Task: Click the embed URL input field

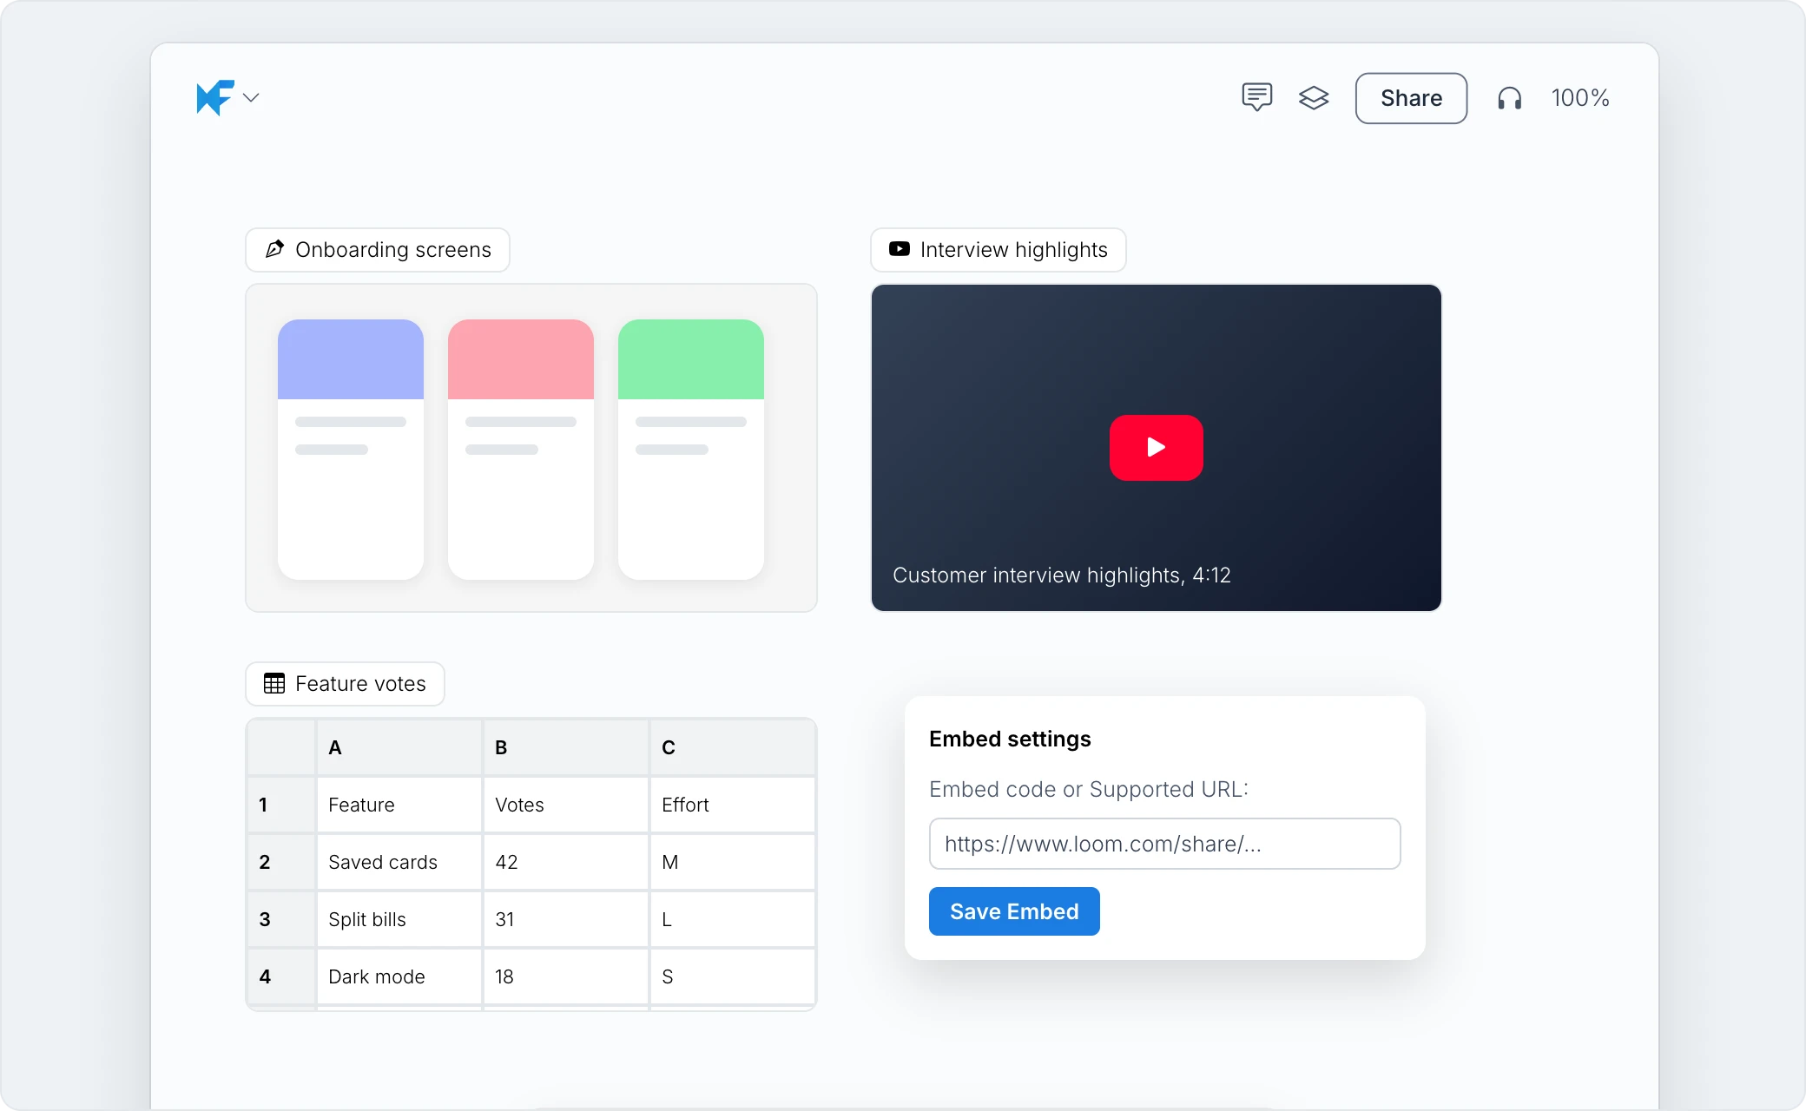Action: point(1164,844)
